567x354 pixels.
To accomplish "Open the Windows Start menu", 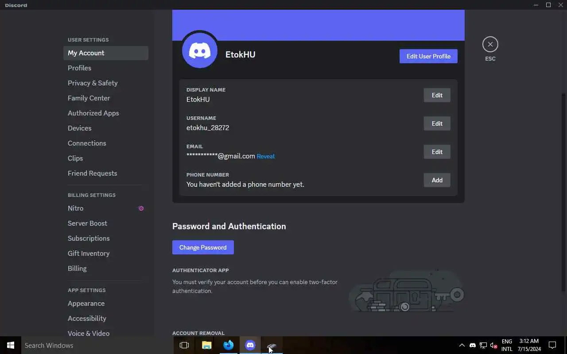I will pyautogui.click(x=11, y=345).
